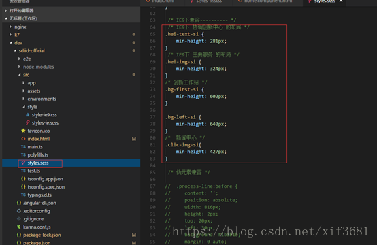Open test.ts file
377x245 pixels.
tap(33, 171)
